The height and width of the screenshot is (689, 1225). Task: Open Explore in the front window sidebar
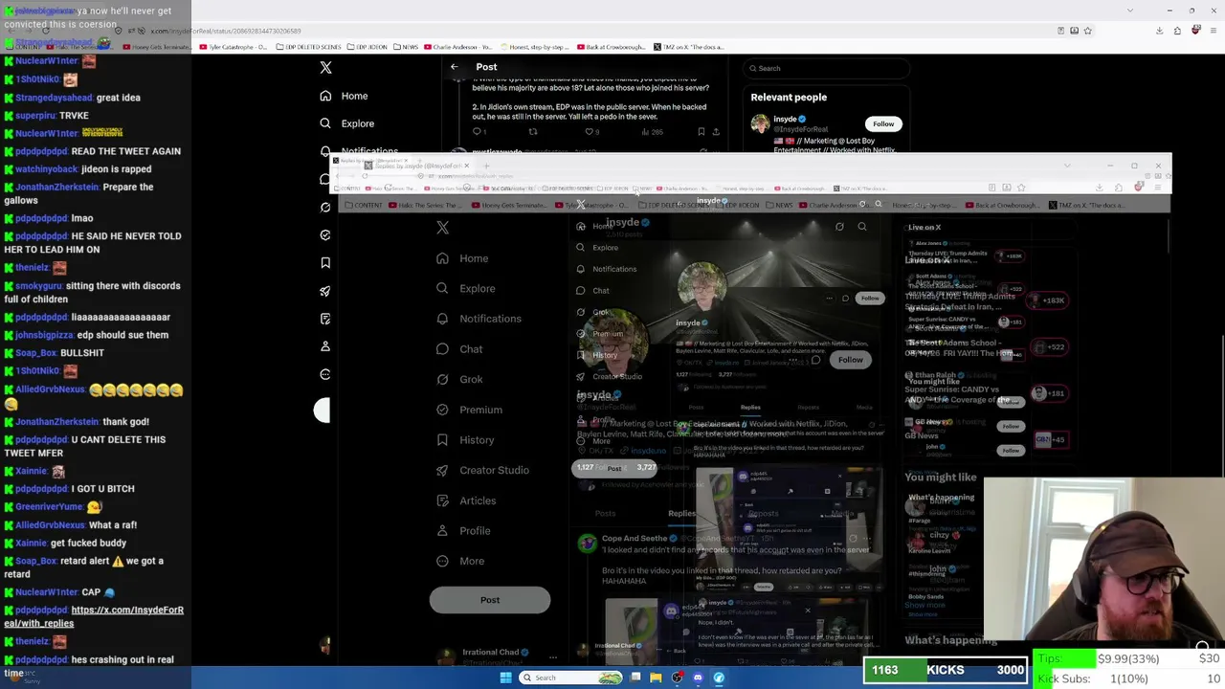[x=465, y=288]
